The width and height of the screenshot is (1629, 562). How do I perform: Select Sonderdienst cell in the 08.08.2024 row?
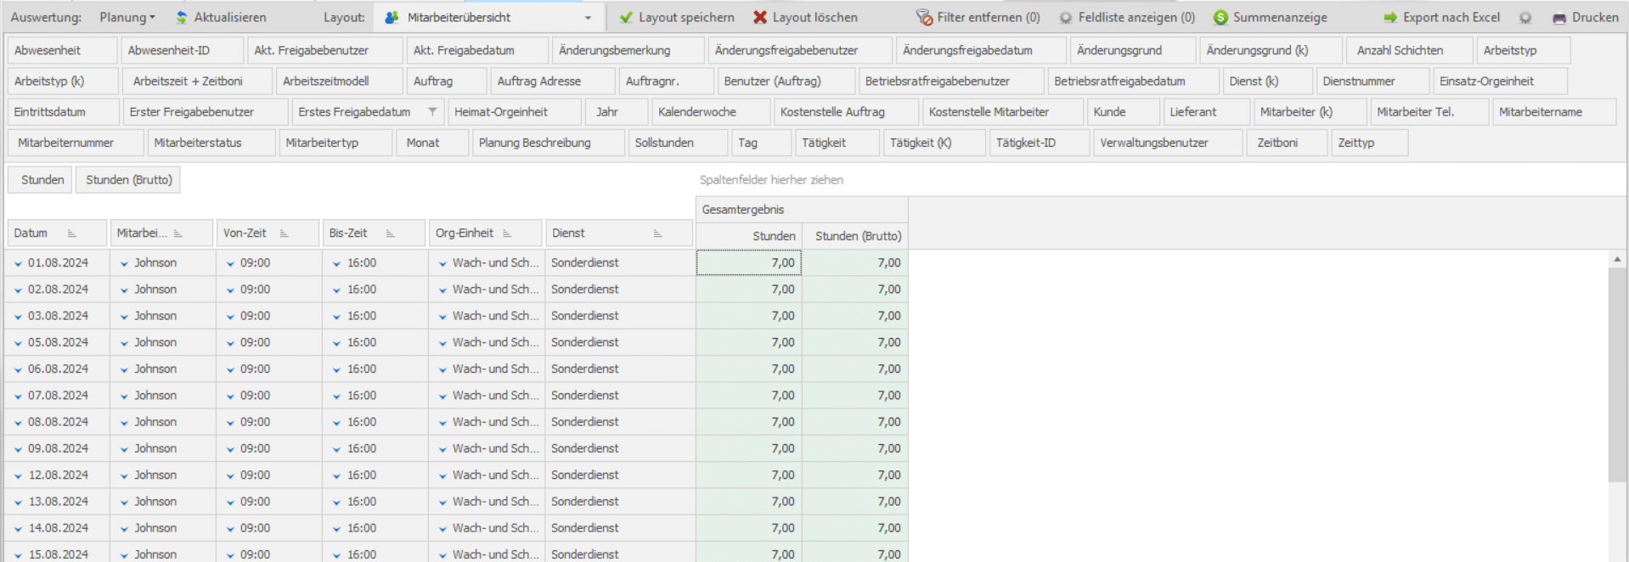620,422
